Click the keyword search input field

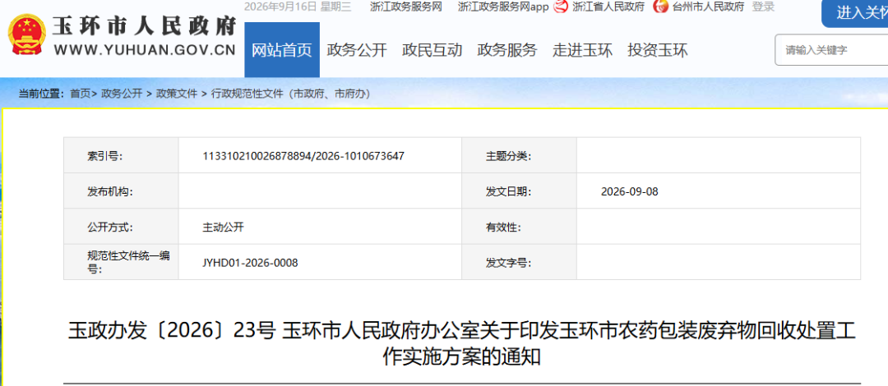(x=830, y=50)
